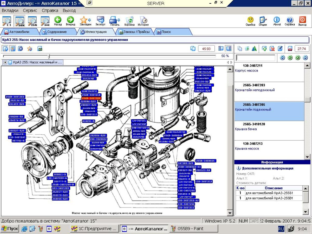The width and height of the screenshot is (312, 234).
Task: Switch to the Автомобили tab
Action: pyautogui.click(x=19, y=32)
